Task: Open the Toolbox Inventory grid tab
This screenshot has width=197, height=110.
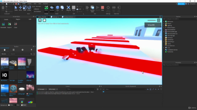Action: [14, 50]
